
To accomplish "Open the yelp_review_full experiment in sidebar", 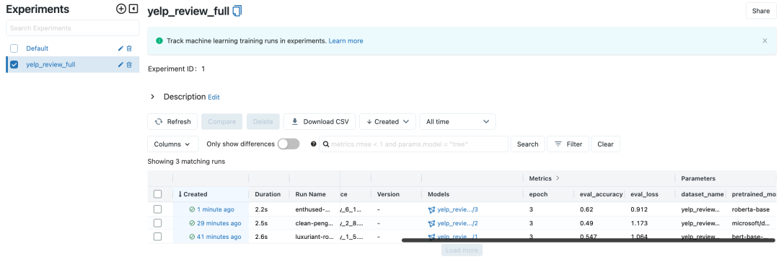I will 50,65.
